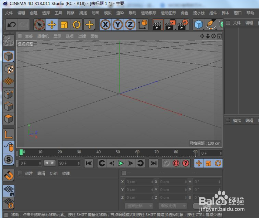
Task: Open the 插件 menu
Action: [213, 13]
